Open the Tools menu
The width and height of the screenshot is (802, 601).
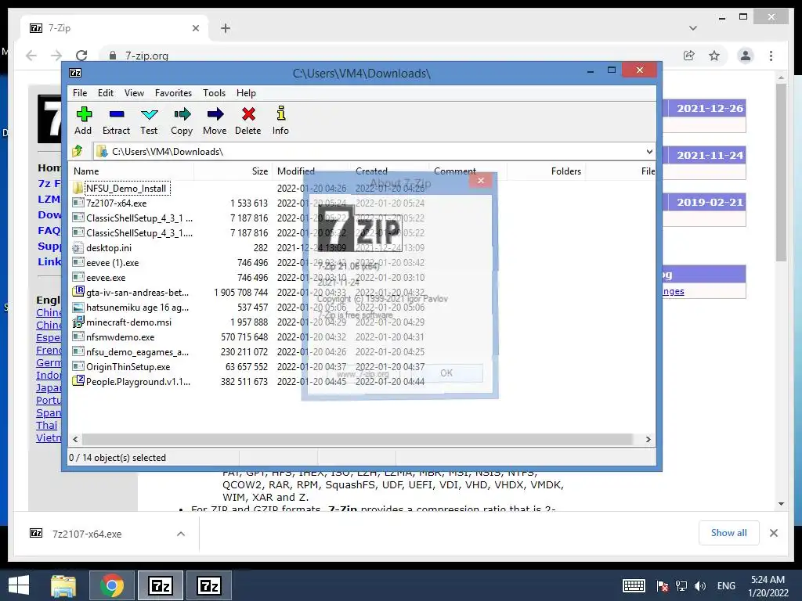click(x=214, y=93)
